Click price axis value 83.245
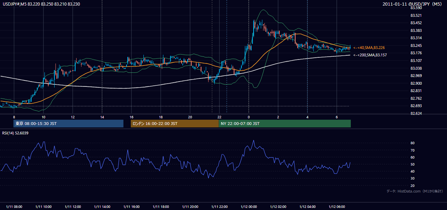 416,45
